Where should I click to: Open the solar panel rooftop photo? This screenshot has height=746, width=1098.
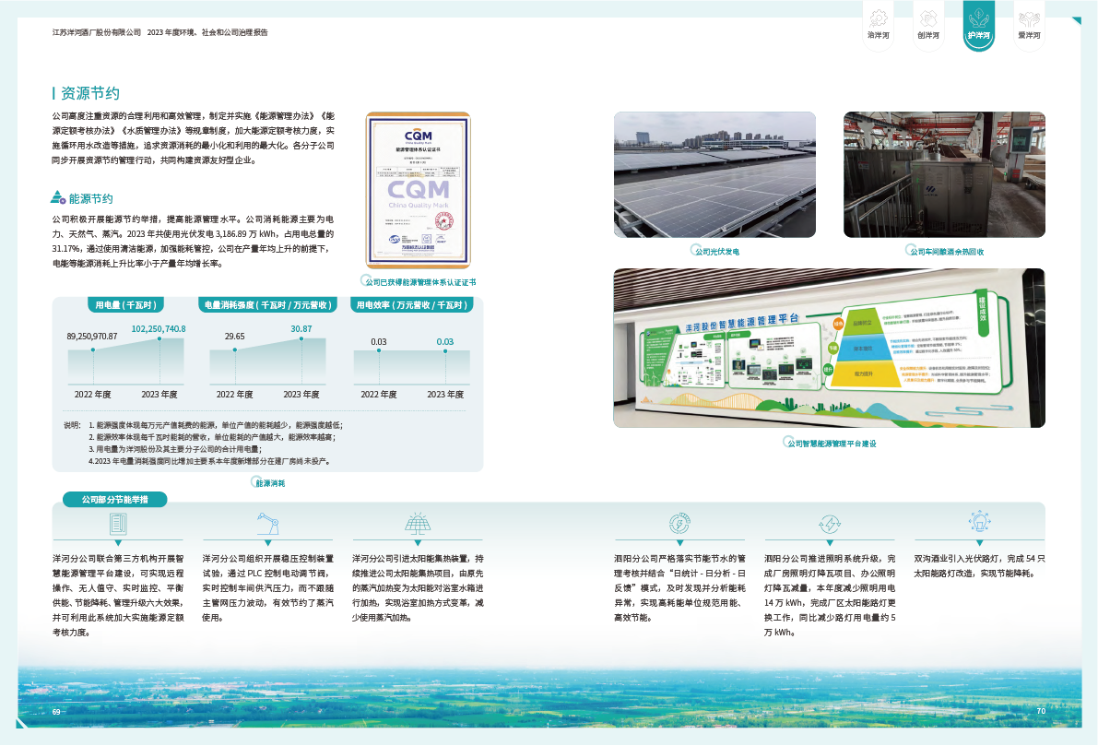pyautogui.click(x=714, y=175)
